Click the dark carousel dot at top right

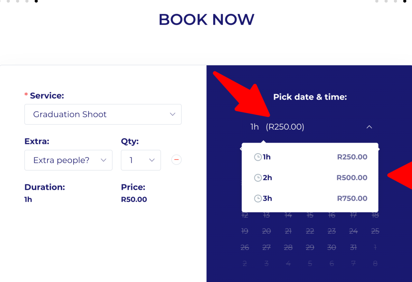pos(405,1)
